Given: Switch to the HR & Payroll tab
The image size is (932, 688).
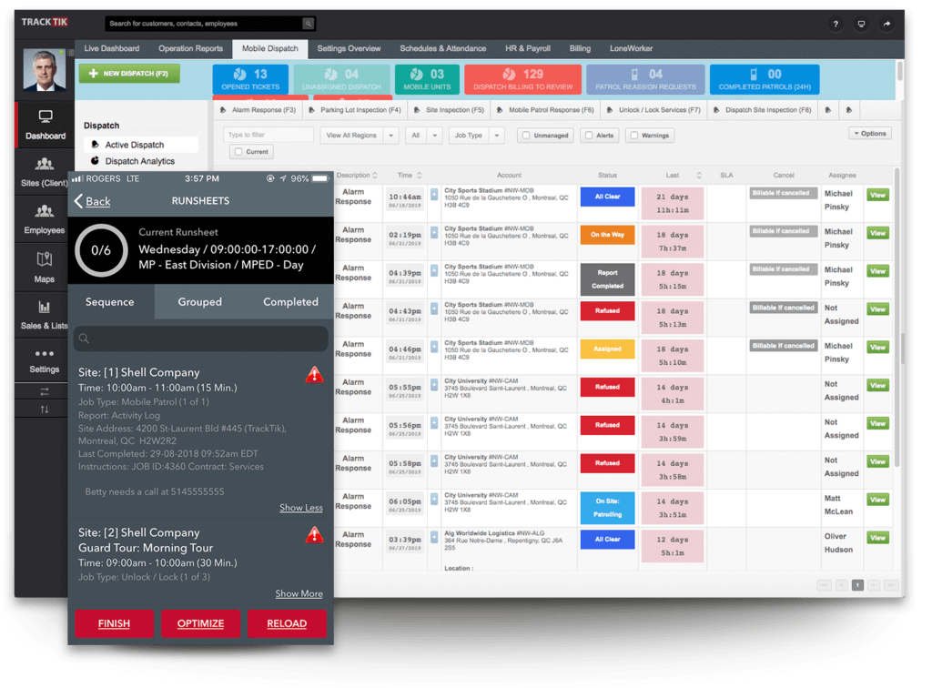Looking at the screenshot, I should 528,49.
